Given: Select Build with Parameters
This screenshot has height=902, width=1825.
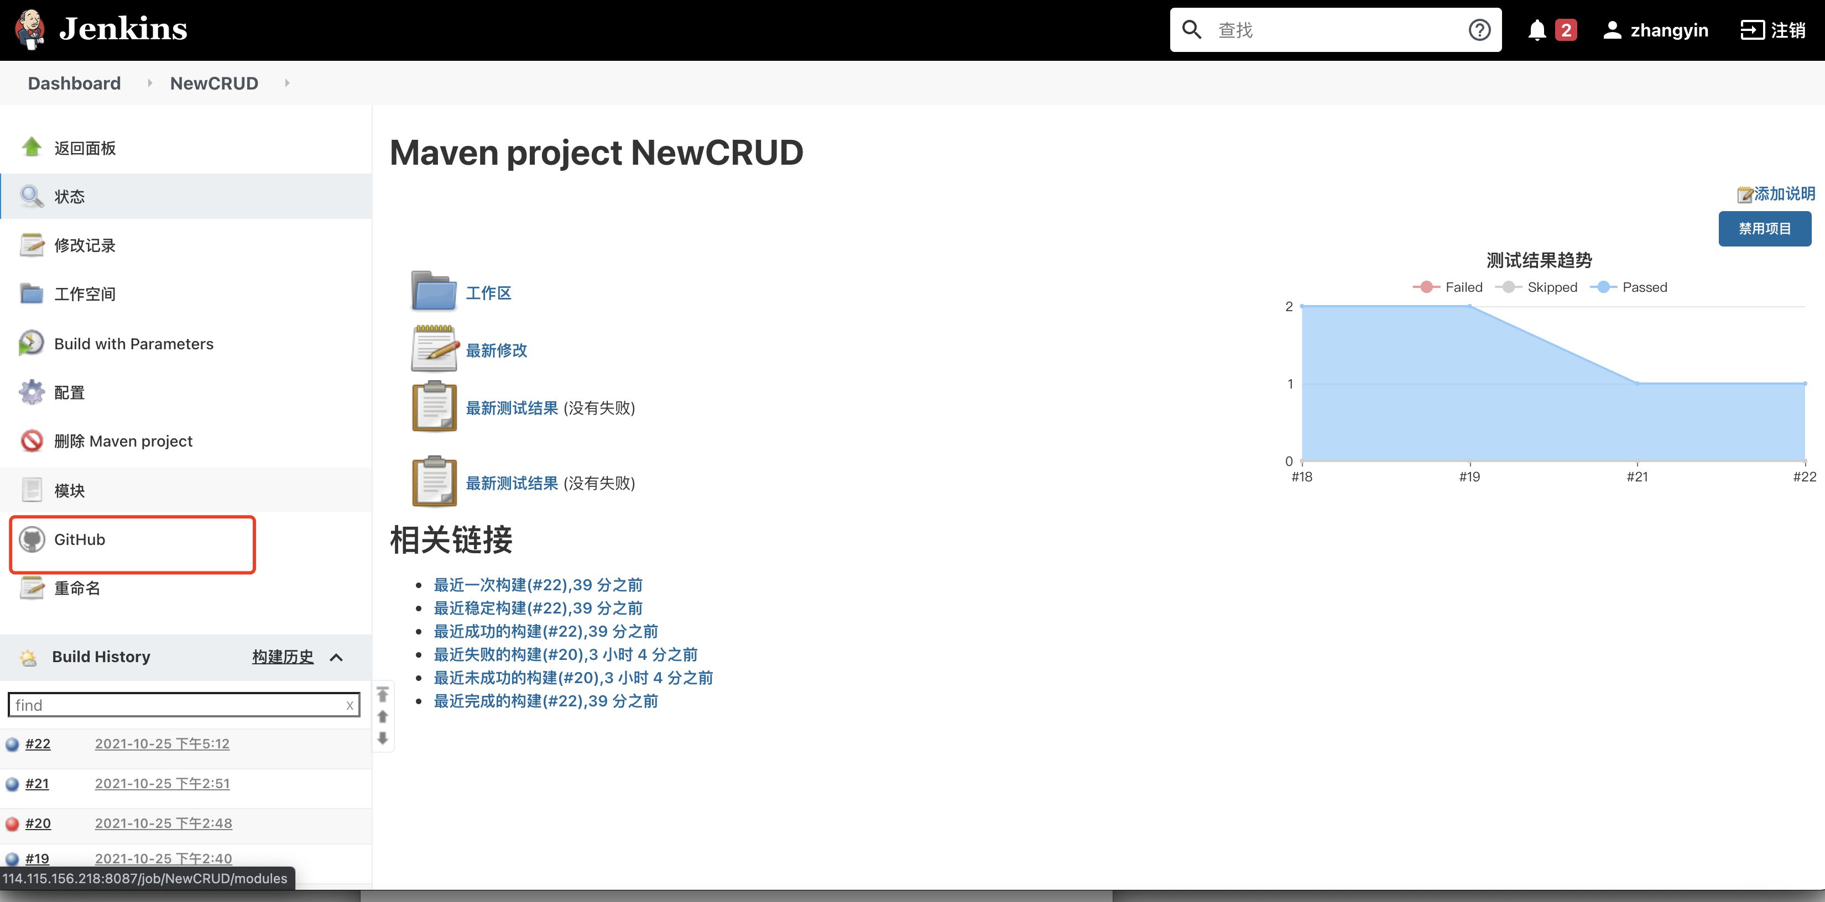Looking at the screenshot, I should point(133,343).
